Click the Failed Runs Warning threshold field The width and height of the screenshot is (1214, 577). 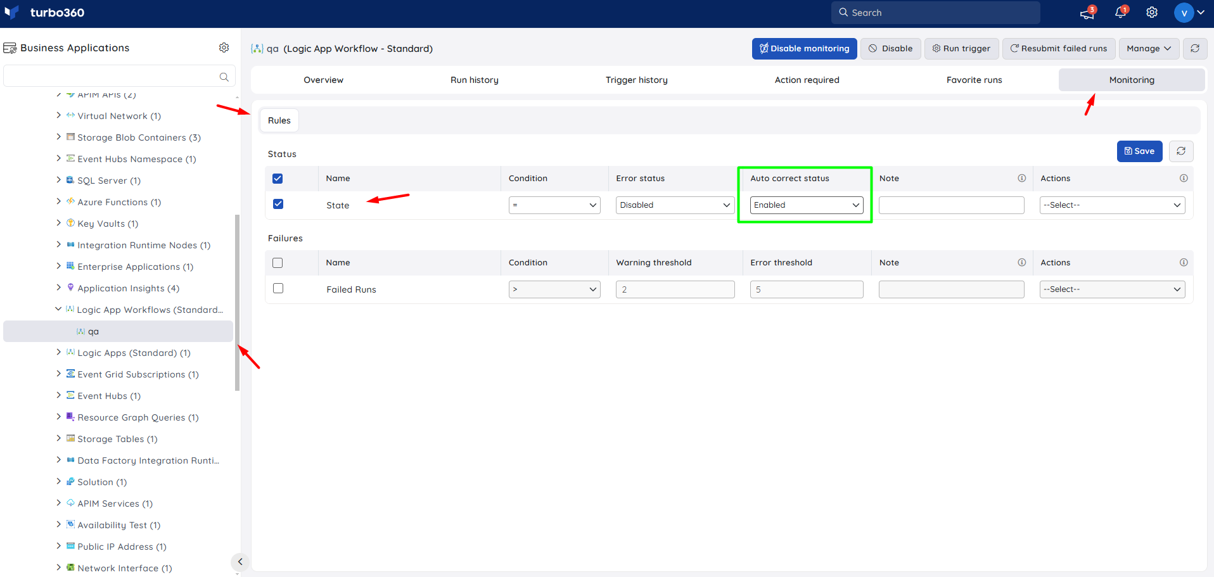click(x=675, y=289)
